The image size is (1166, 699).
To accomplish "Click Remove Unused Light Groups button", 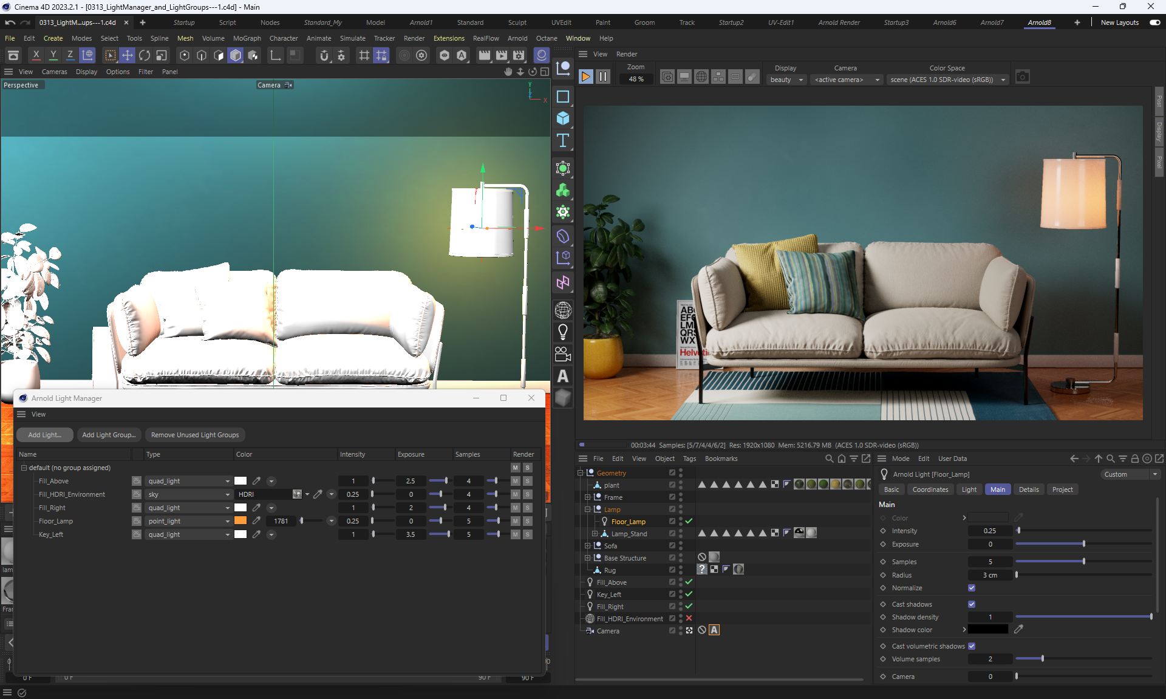I will [195, 435].
